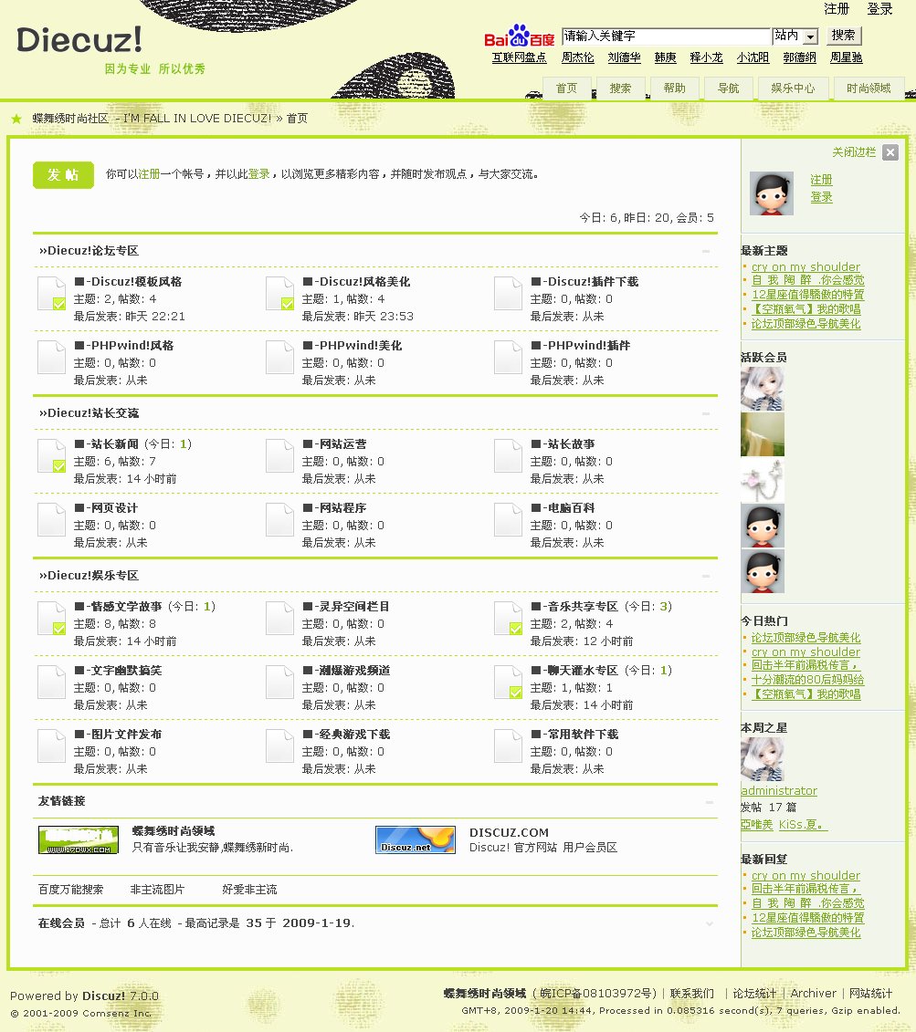Click the Diecuz! site logo
This screenshot has width=916, height=1032.
tap(79, 39)
